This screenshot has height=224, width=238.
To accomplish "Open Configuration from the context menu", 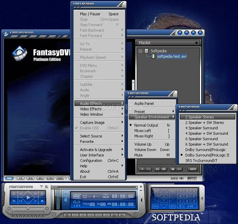I will pyautogui.click(x=91, y=161).
